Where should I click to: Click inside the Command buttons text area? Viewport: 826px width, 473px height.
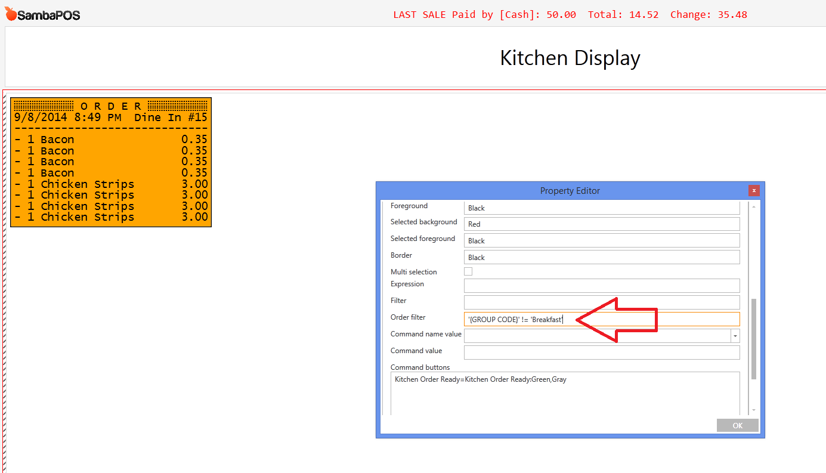click(x=565, y=394)
